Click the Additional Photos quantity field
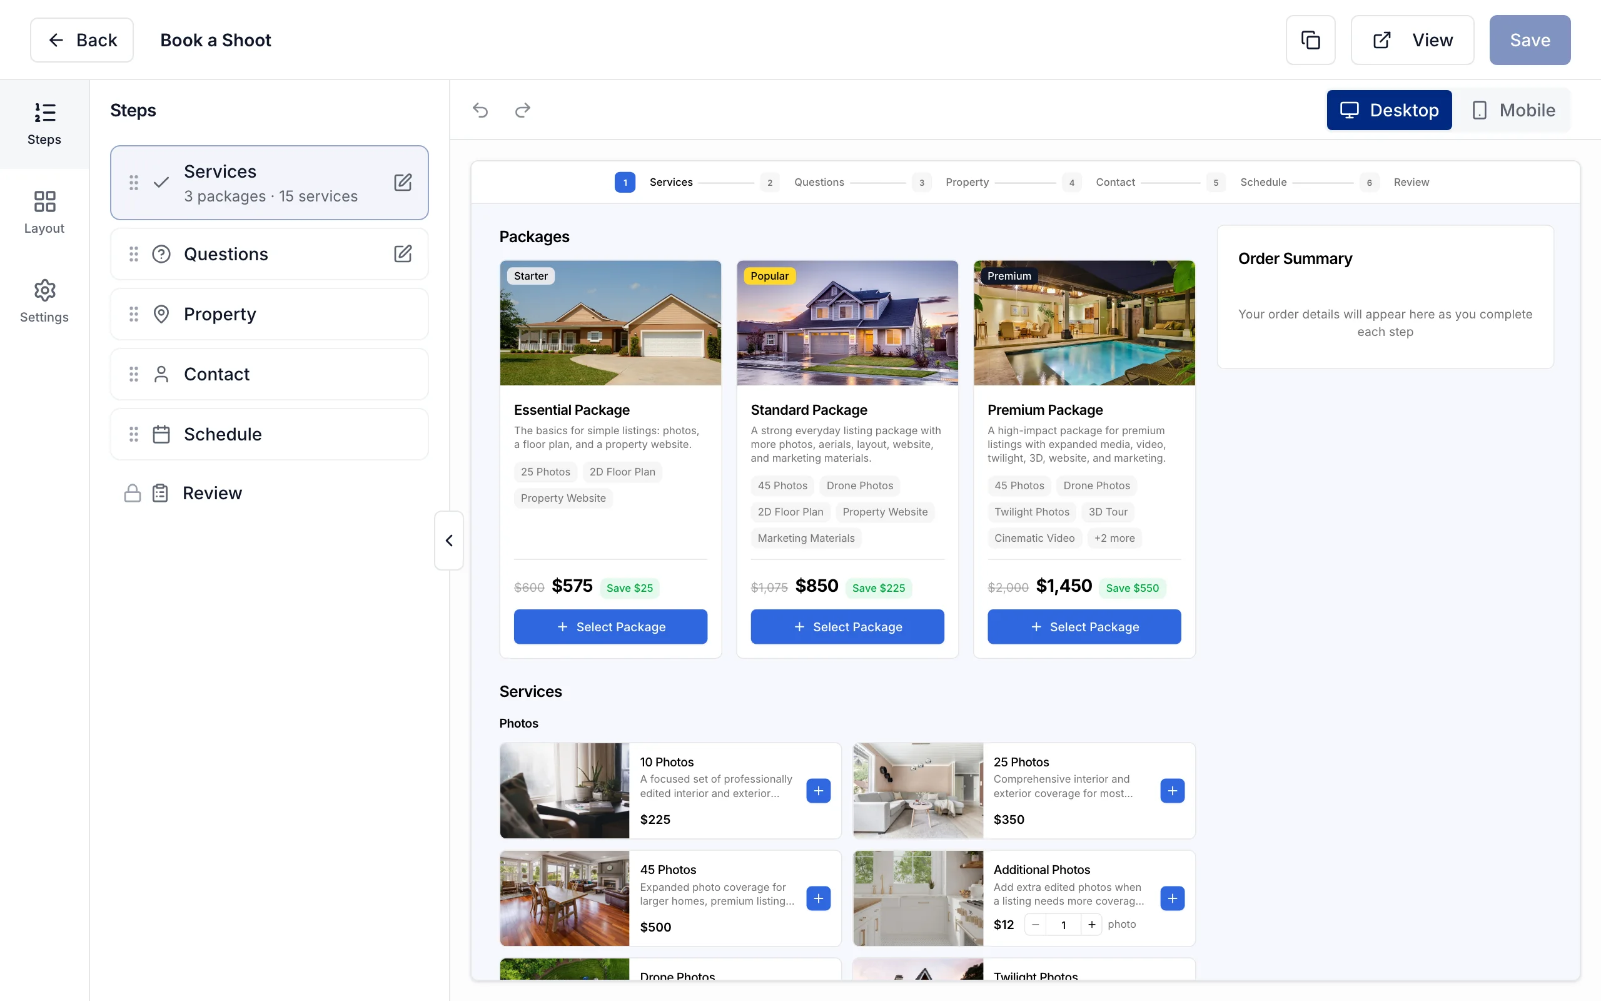Image resolution: width=1601 pixels, height=1001 pixels. [x=1064, y=924]
